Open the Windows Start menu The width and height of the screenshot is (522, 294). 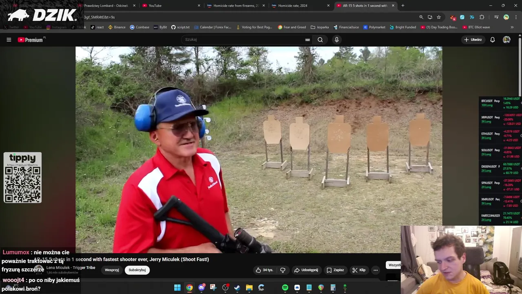click(x=177, y=288)
